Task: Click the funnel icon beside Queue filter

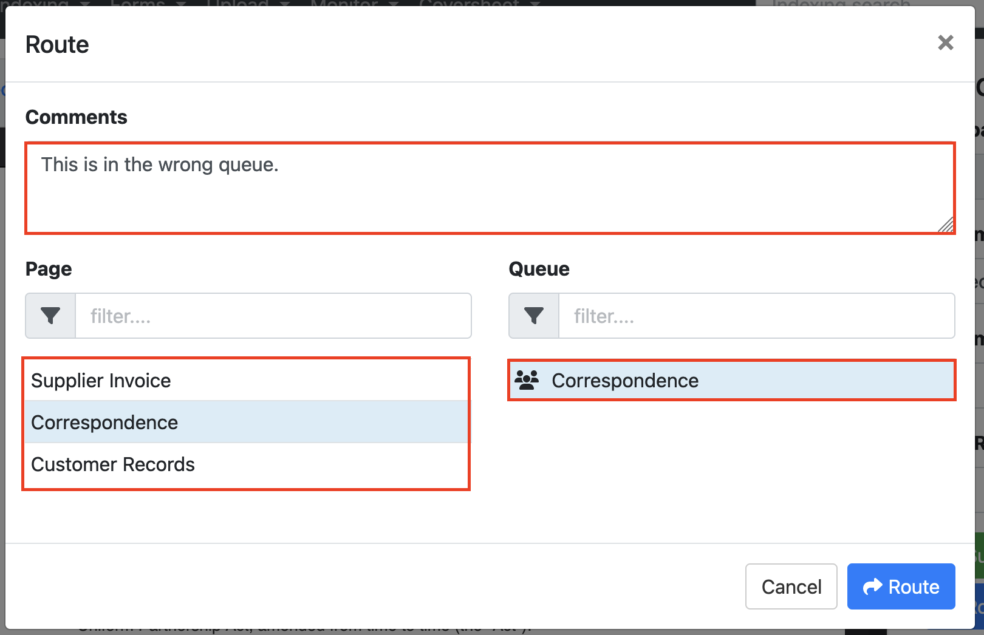Action: pyautogui.click(x=534, y=316)
